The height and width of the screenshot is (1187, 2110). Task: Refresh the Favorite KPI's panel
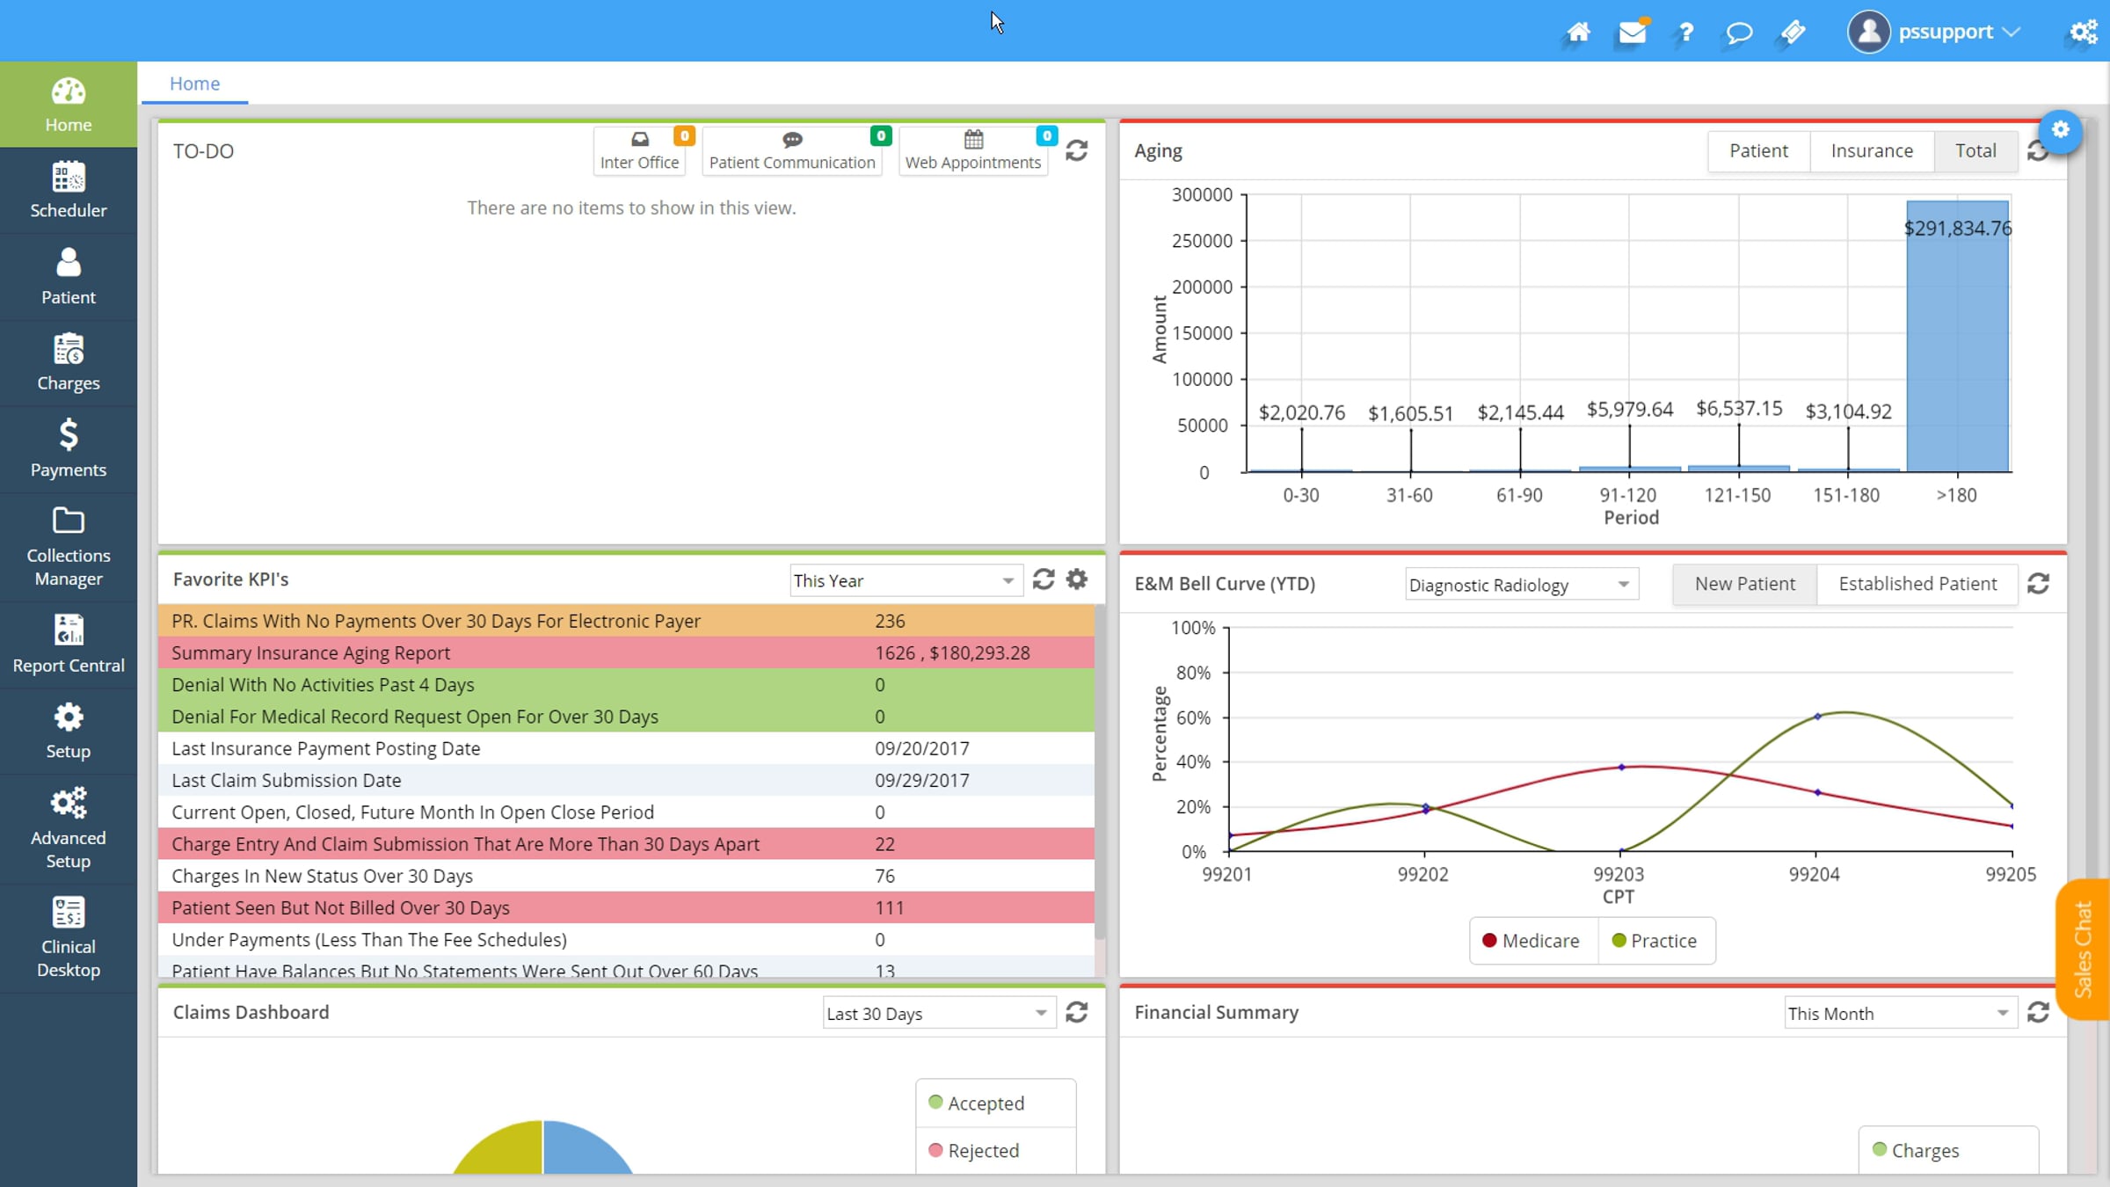pyautogui.click(x=1044, y=579)
